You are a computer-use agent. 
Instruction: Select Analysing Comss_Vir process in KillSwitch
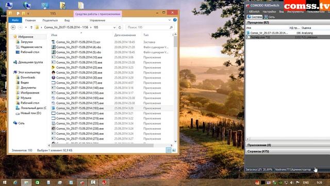tap(288, 33)
